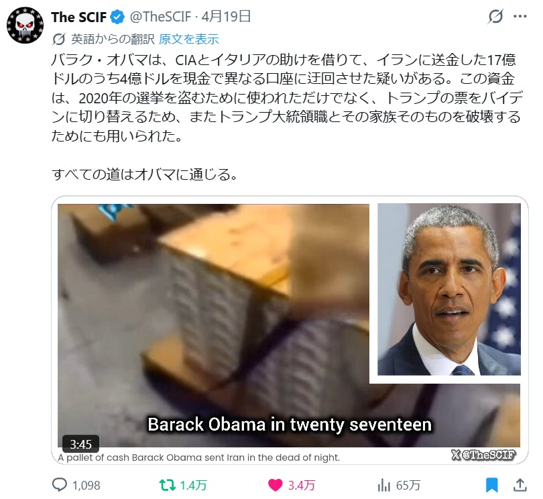This screenshot has height=499, width=543.
Task: View analytics bar chart icon showing 65万
Action: [383, 485]
